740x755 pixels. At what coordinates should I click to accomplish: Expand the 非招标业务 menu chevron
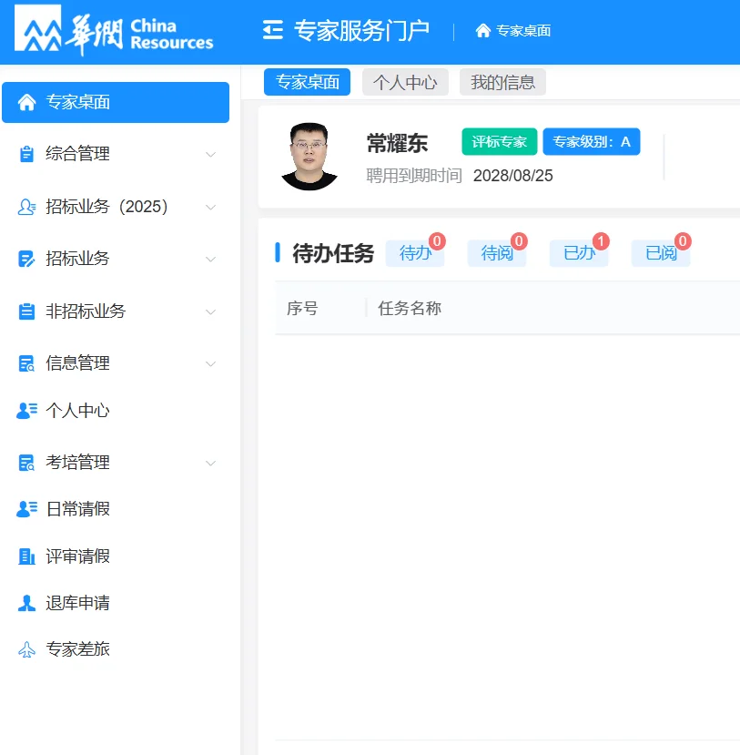(x=210, y=311)
